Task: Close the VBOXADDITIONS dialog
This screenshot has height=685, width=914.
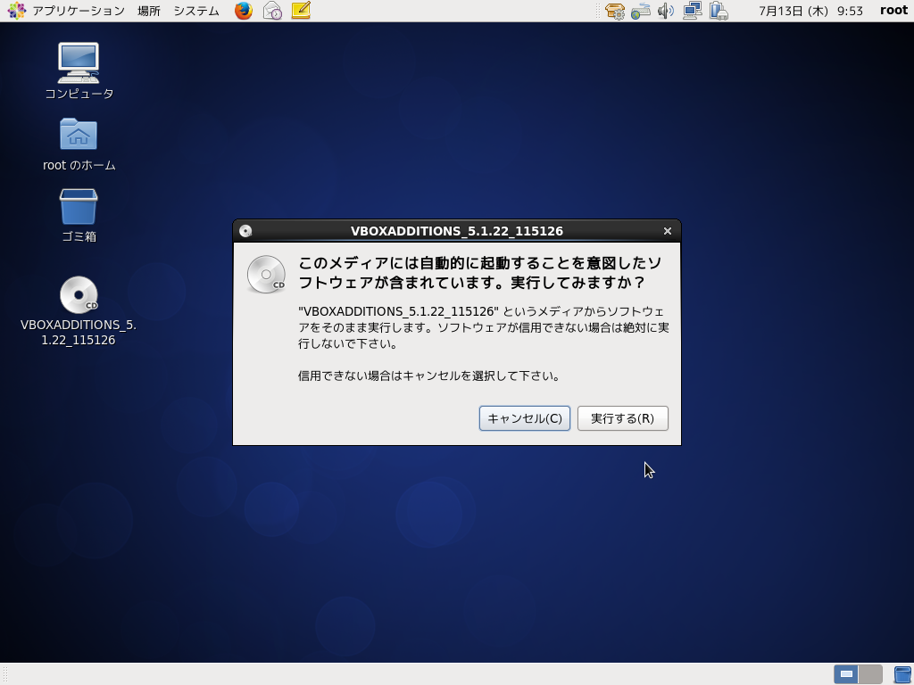Action: point(668,231)
